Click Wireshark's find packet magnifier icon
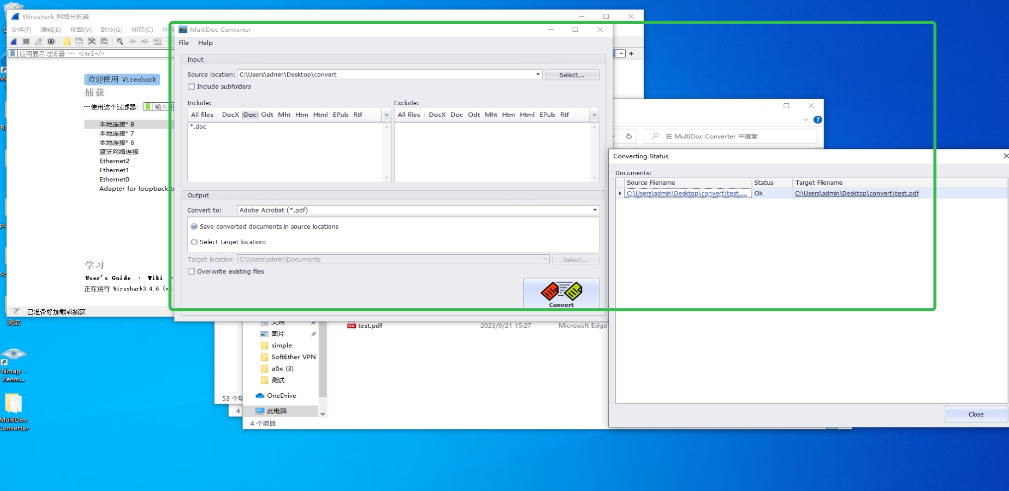 (x=120, y=42)
